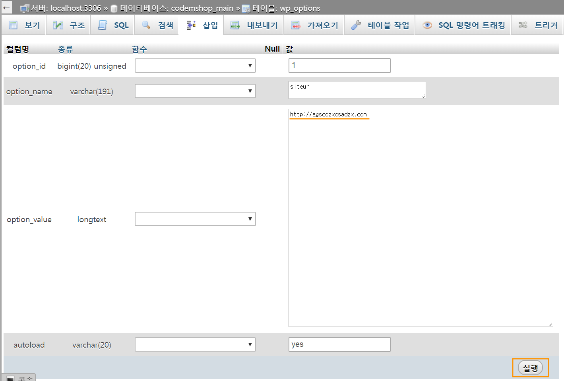The height and width of the screenshot is (381, 564).
Task: Open the SQL 명령어 트래킹 tab
Action: point(463,25)
